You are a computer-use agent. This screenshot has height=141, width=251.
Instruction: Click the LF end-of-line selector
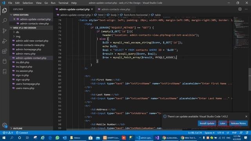228,133
